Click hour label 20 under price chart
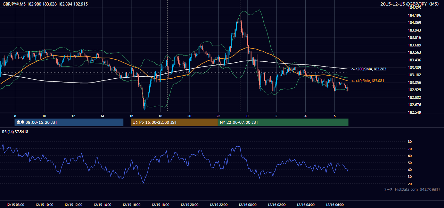The width and height of the screenshot is (444, 208). [x=189, y=116]
